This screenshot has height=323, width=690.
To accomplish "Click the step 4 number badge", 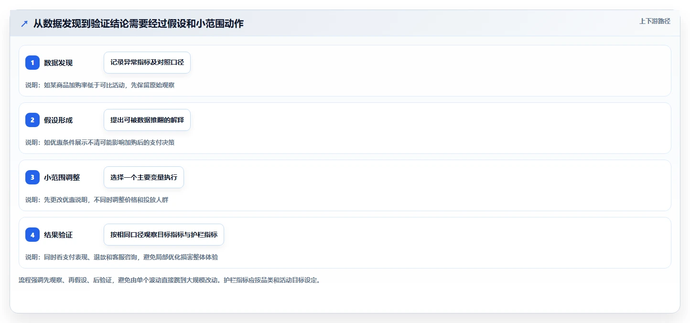I will (x=32, y=235).
